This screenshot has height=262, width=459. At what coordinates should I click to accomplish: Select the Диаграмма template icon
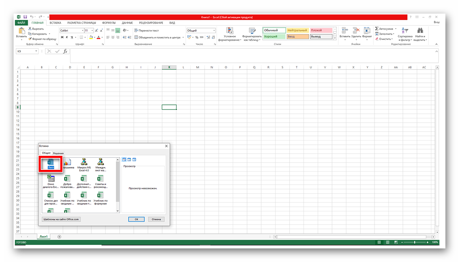[68, 163]
